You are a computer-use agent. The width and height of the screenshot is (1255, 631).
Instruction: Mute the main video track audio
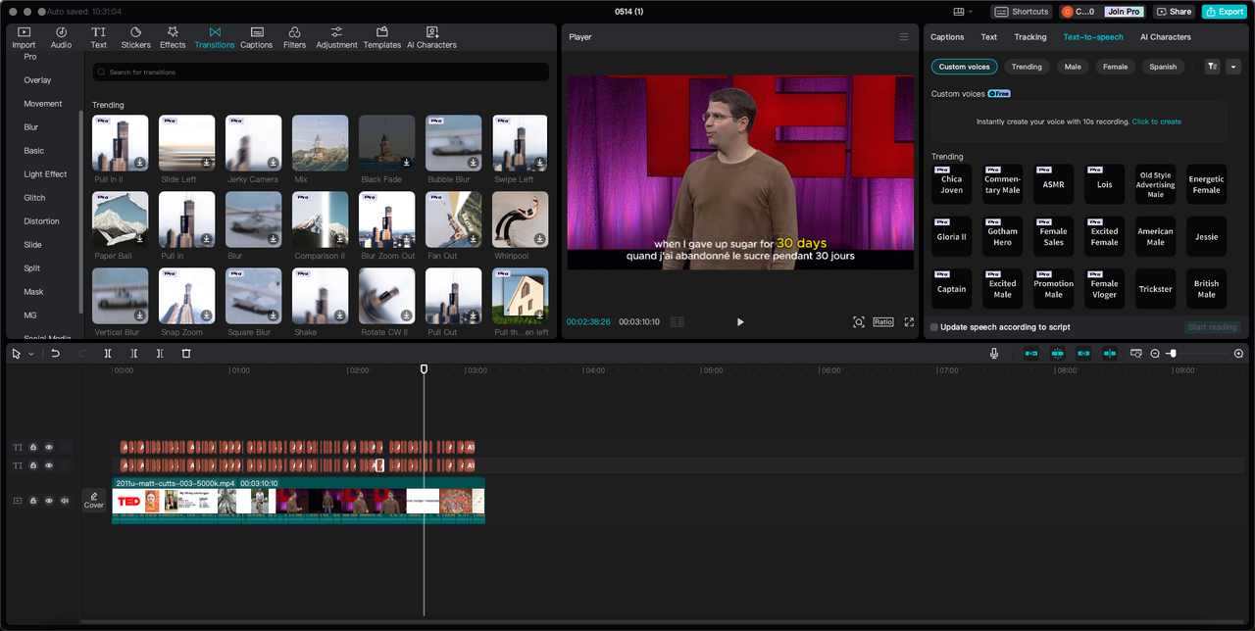click(65, 501)
